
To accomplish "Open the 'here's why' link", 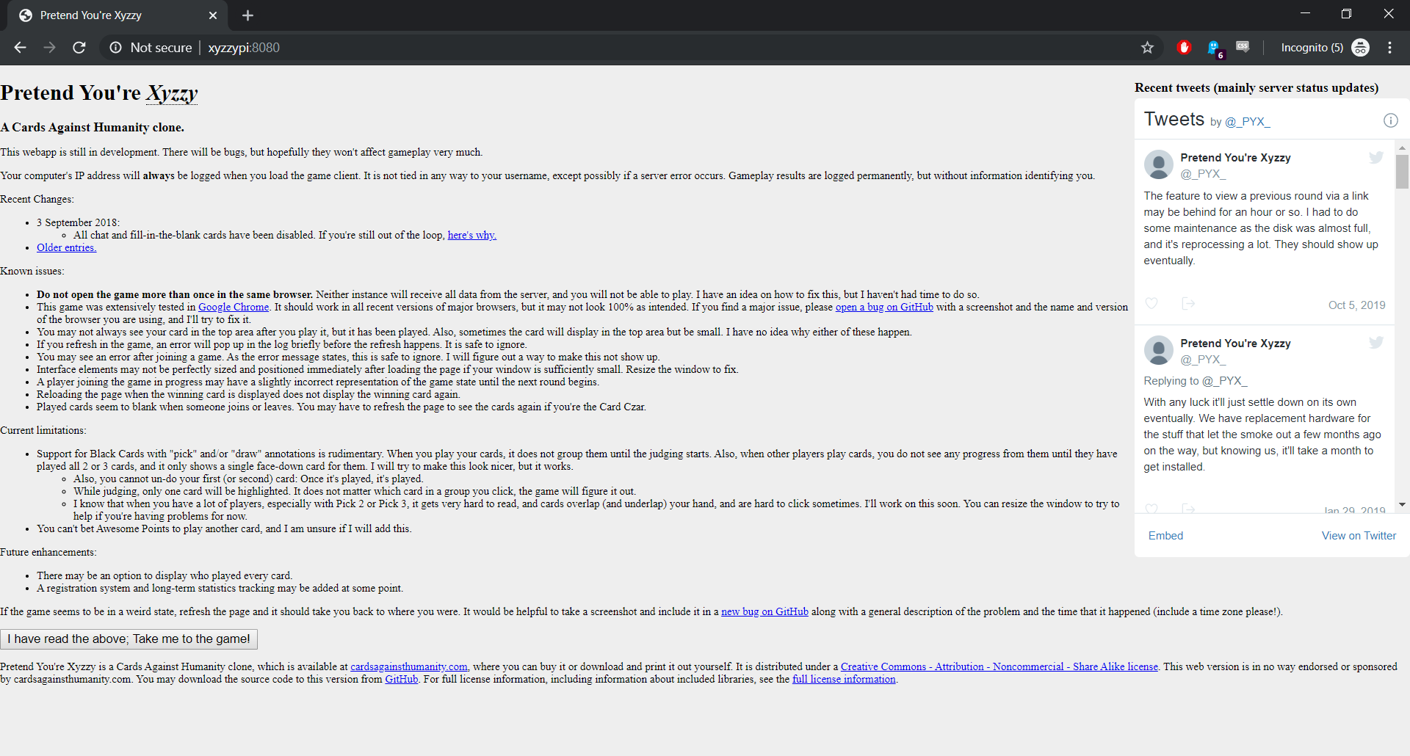I will tap(472, 235).
